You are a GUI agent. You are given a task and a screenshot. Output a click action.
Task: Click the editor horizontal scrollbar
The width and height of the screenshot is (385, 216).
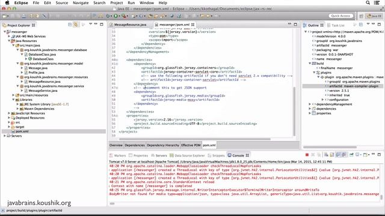pyautogui.click(x=195, y=139)
